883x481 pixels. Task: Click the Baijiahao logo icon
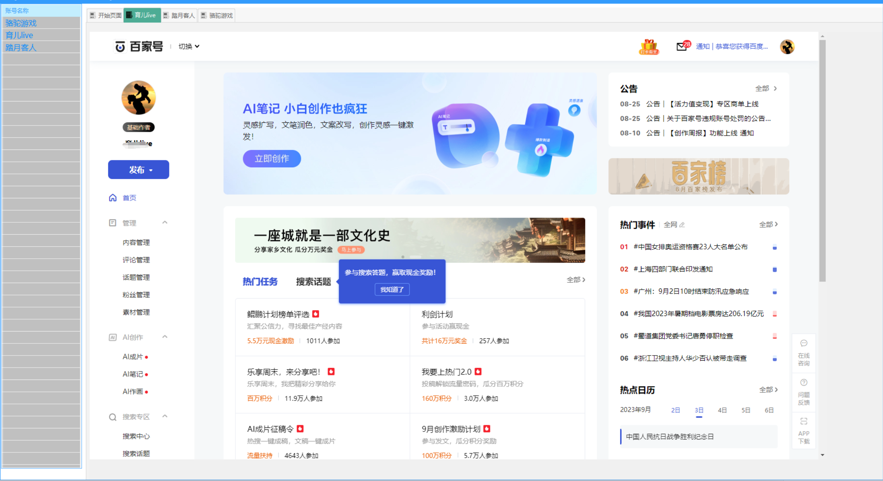(120, 46)
